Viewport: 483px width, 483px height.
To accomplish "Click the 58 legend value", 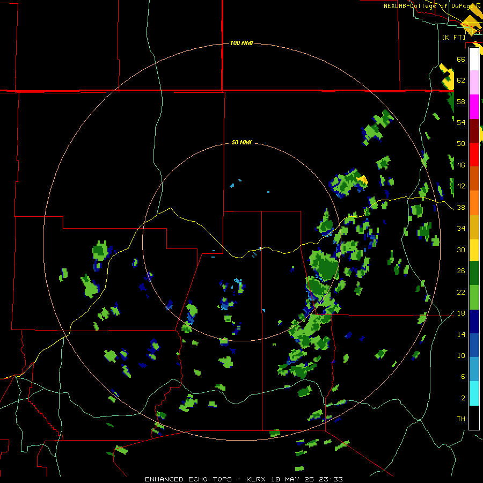I will coord(461,101).
